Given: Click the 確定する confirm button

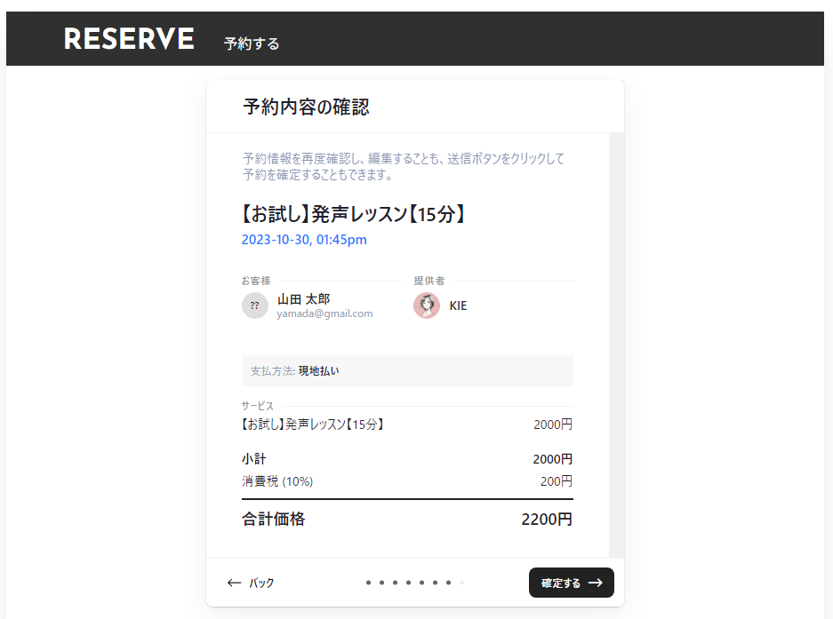Looking at the screenshot, I should click(x=571, y=583).
